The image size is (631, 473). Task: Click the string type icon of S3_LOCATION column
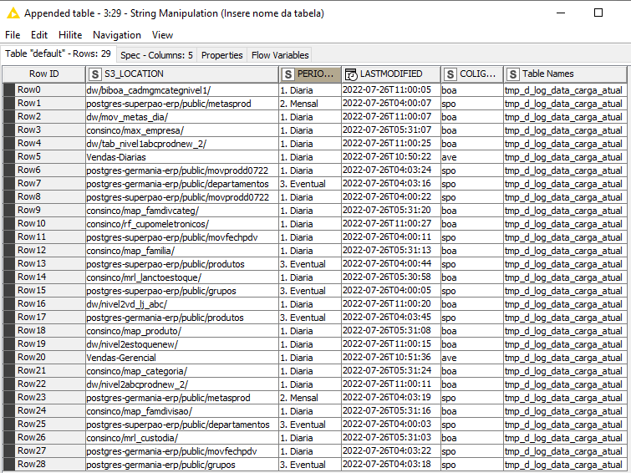(95, 74)
